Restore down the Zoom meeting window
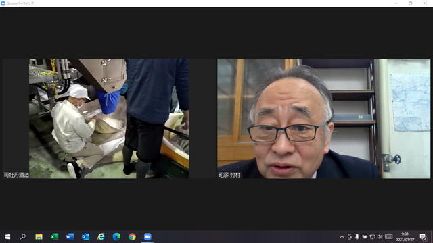The width and height of the screenshot is (433, 243). pyautogui.click(x=411, y=3)
